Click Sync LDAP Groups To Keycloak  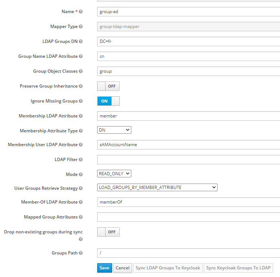click(x=168, y=268)
